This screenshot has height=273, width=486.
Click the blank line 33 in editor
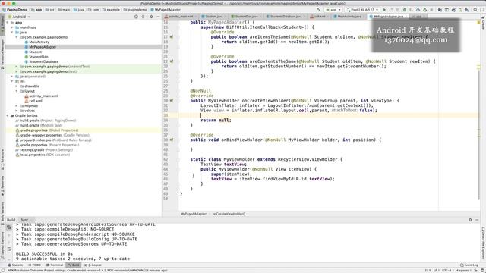pos(329,115)
